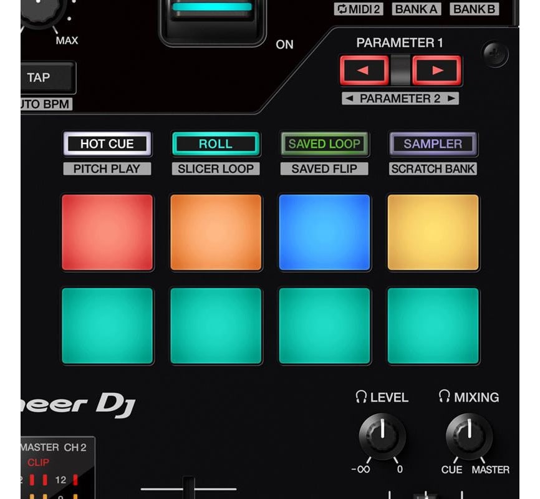Select the ROLL pad mode

(x=215, y=143)
